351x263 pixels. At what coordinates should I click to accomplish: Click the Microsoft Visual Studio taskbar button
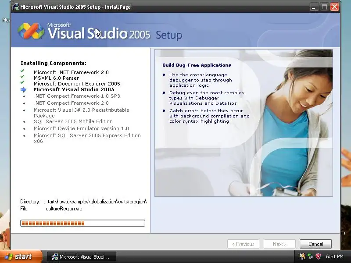point(81,257)
